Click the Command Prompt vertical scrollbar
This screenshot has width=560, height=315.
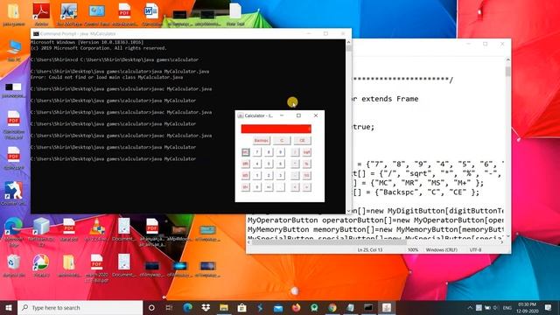[x=348, y=127]
